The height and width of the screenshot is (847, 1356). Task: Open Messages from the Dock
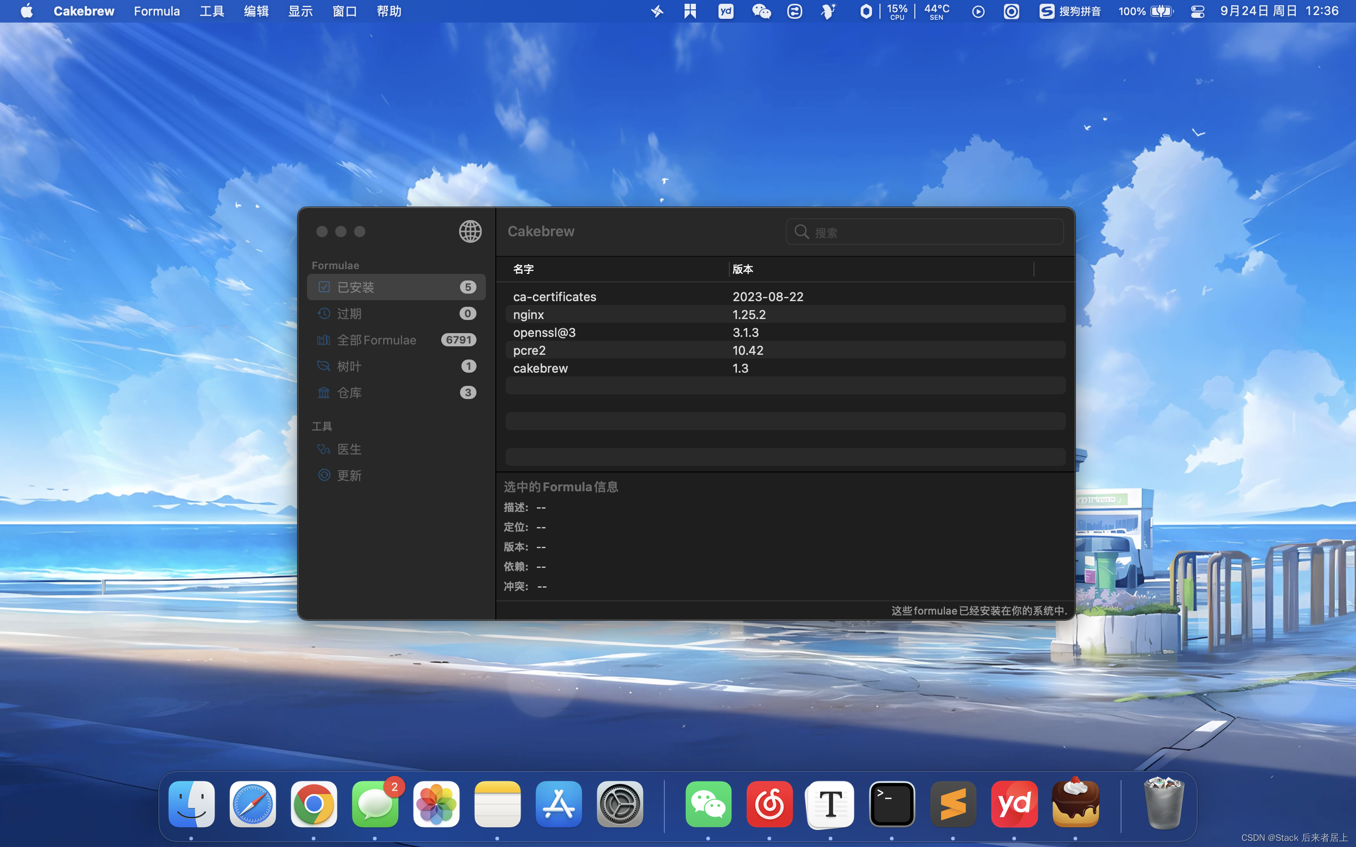click(375, 804)
